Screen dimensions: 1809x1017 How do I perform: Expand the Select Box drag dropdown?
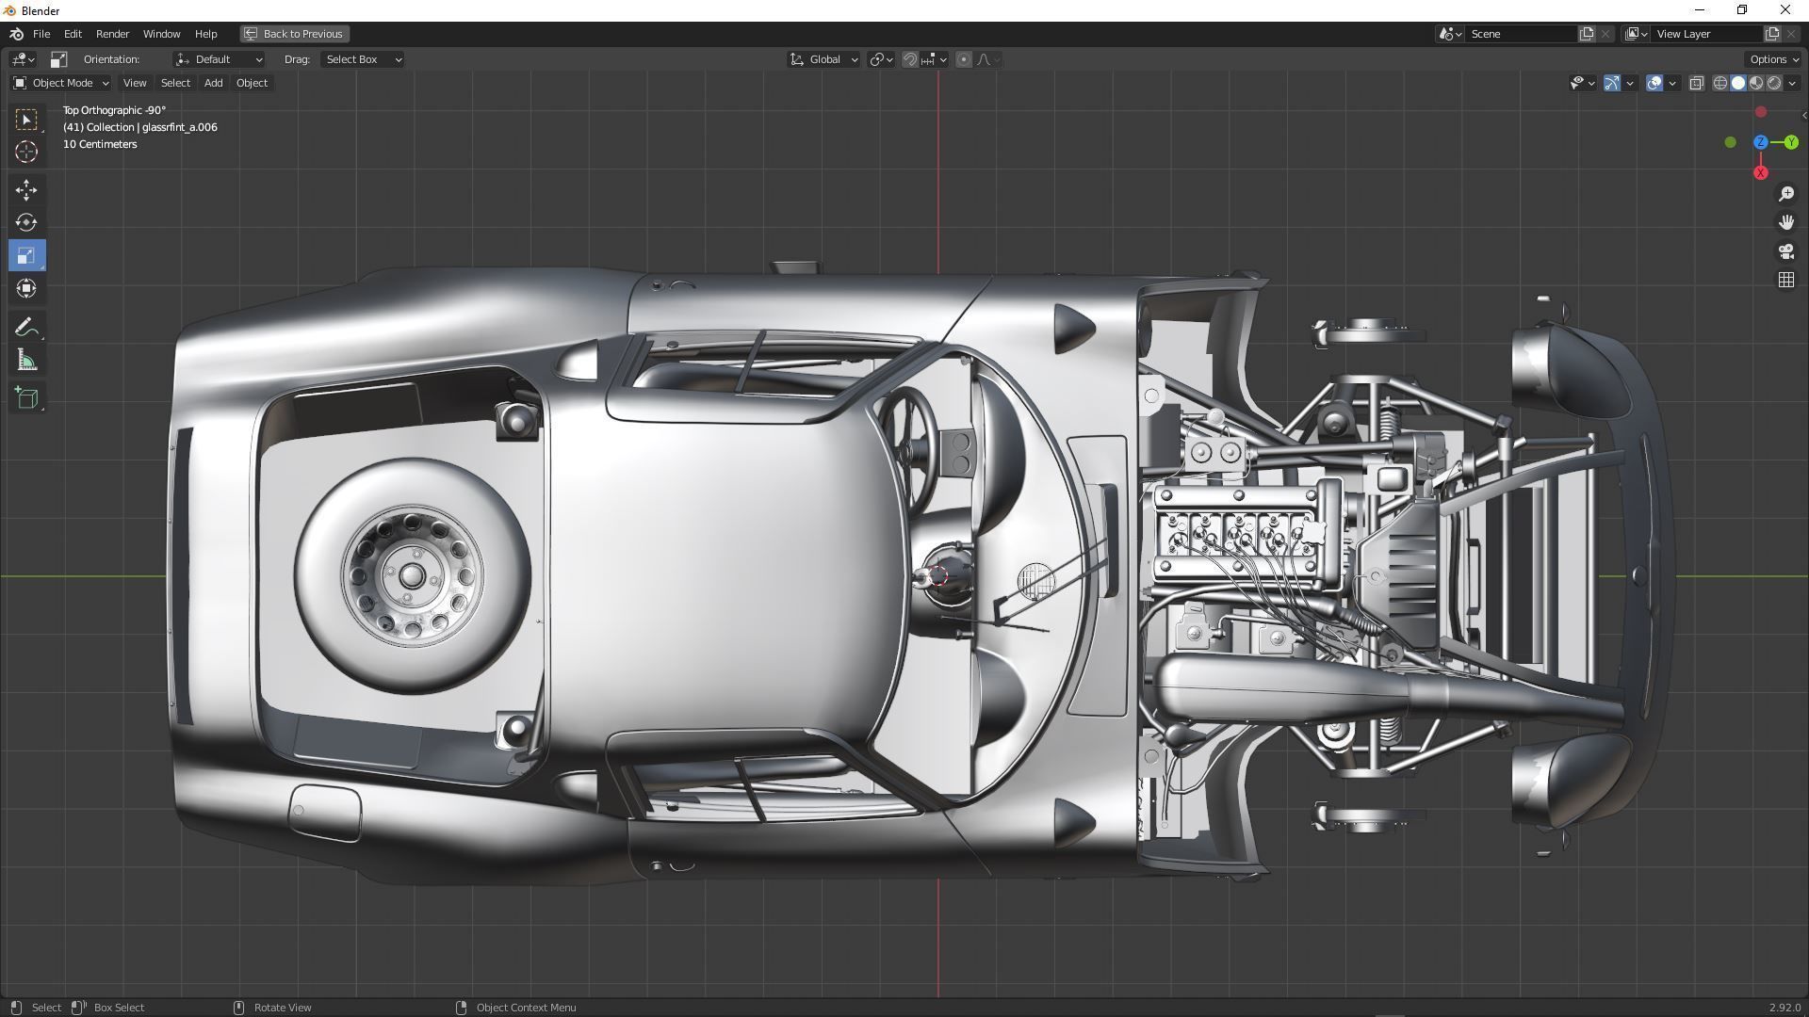(x=364, y=59)
